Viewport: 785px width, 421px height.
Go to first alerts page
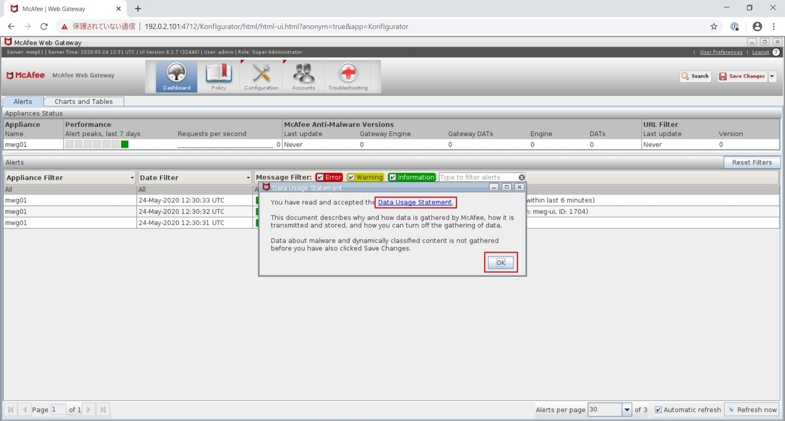[x=11, y=409]
